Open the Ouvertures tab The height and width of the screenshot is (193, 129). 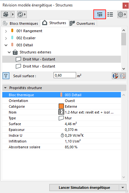coord(83,23)
